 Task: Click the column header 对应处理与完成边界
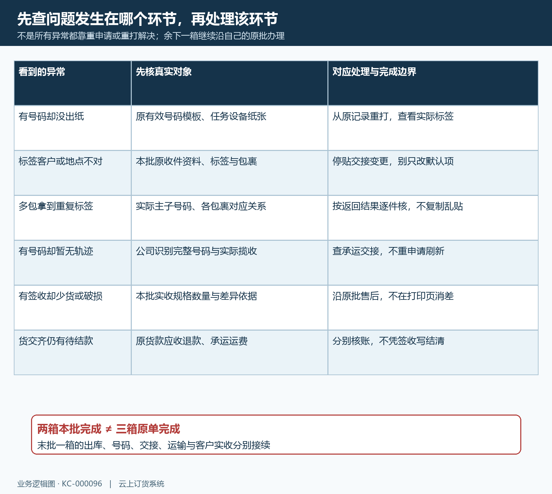pyautogui.click(x=433, y=83)
